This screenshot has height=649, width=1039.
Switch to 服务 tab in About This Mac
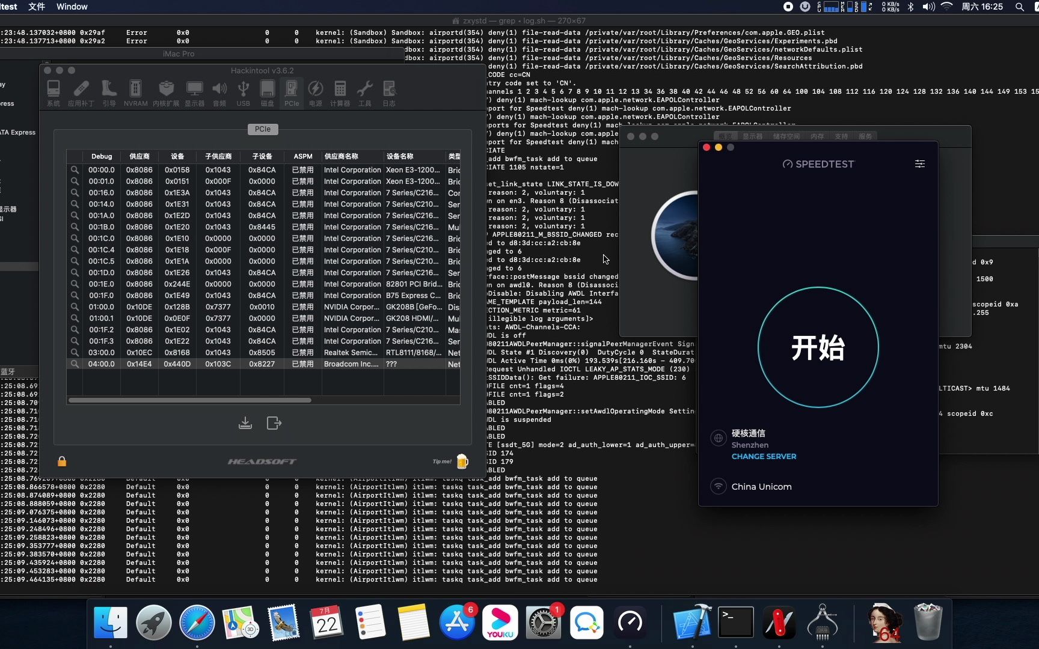click(x=865, y=136)
